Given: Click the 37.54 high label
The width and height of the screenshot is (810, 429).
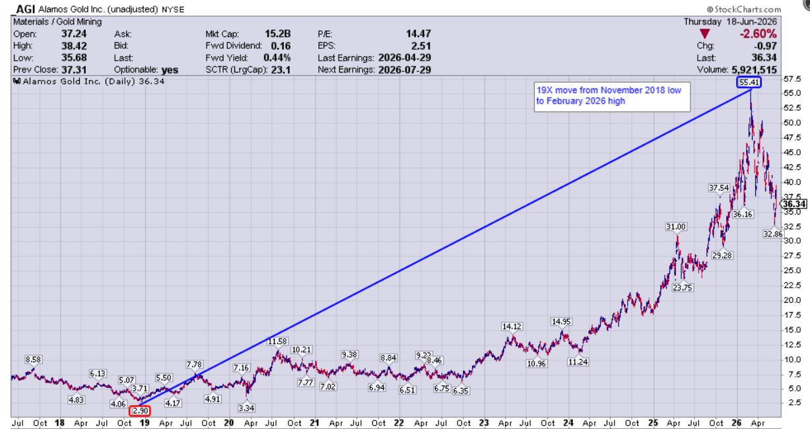Looking at the screenshot, I should pyautogui.click(x=718, y=188).
